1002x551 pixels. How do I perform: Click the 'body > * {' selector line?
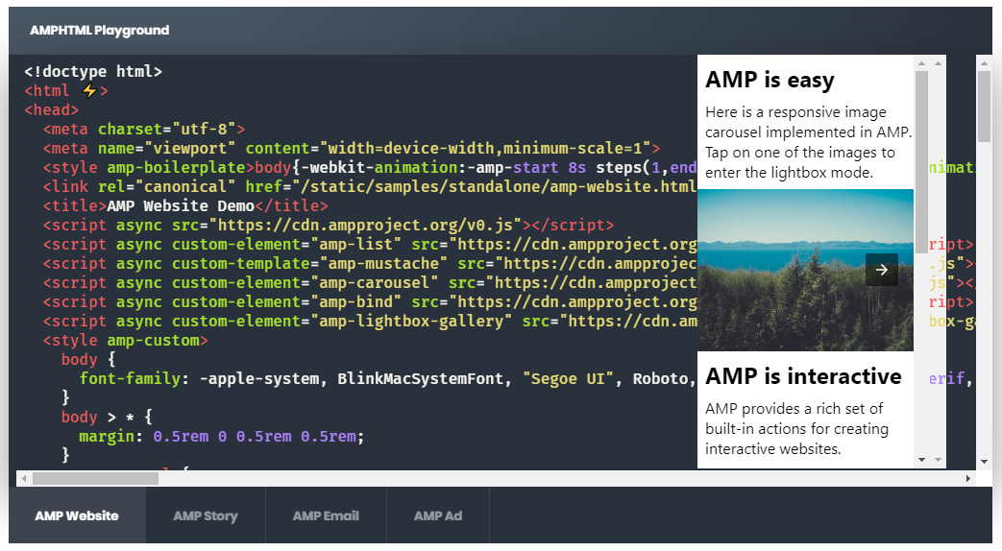[107, 417]
